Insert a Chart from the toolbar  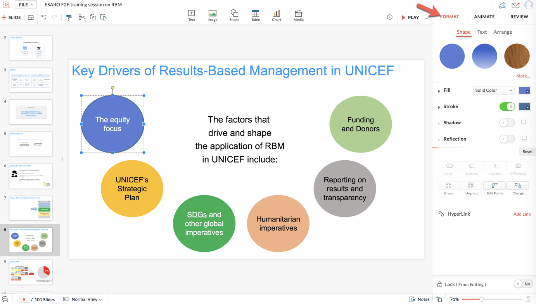[277, 15]
